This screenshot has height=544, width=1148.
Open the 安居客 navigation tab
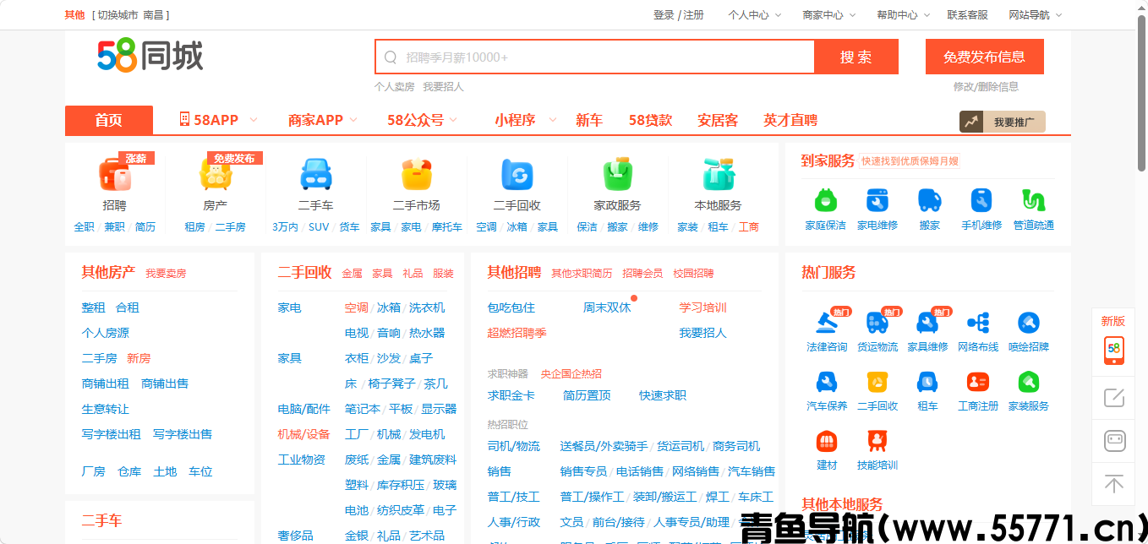pos(718,120)
